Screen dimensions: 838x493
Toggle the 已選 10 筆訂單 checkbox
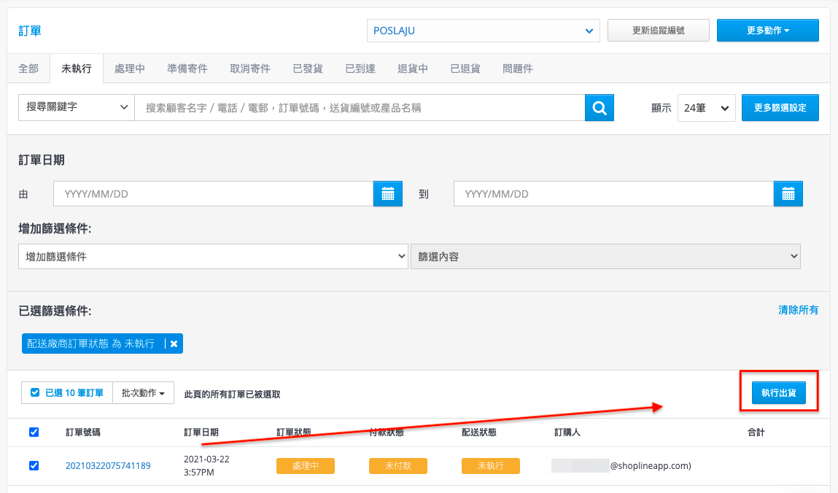point(35,392)
